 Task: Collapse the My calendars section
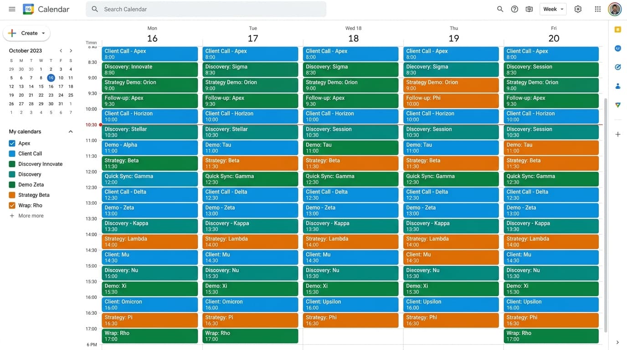click(71, 132)
